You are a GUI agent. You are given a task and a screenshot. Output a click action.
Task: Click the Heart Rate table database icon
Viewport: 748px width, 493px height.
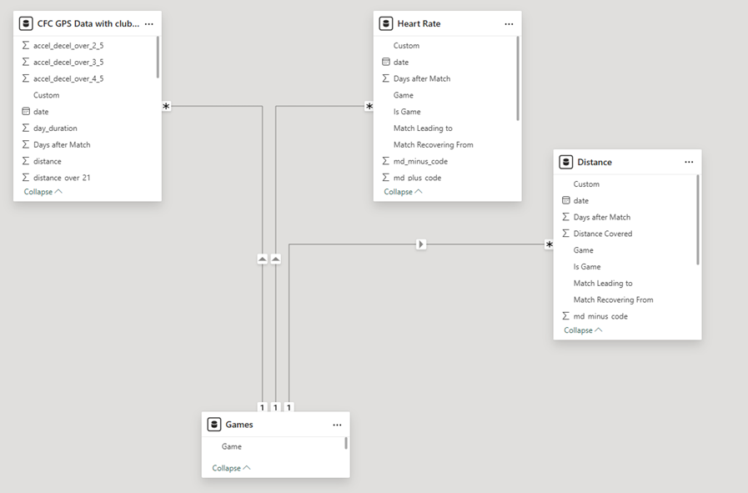[x=385, y=24]
